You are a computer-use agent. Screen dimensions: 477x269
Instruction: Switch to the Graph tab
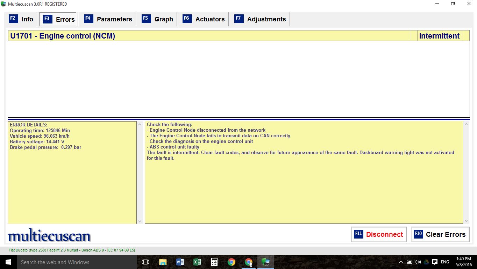tap(157, 19)
